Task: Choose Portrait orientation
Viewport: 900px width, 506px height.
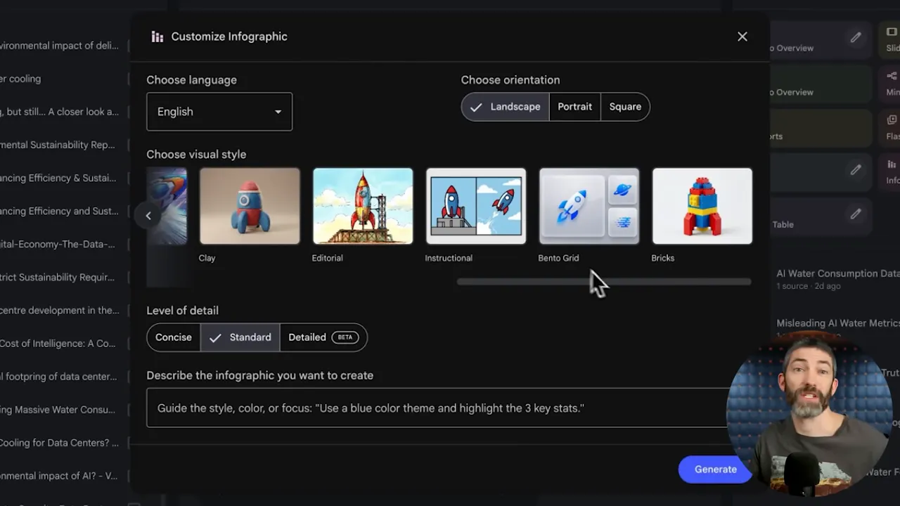Action: tap(574, 107)
